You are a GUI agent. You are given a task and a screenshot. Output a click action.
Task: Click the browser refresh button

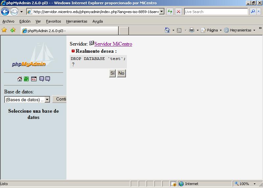pyautogui.click(x=170, y=11)
